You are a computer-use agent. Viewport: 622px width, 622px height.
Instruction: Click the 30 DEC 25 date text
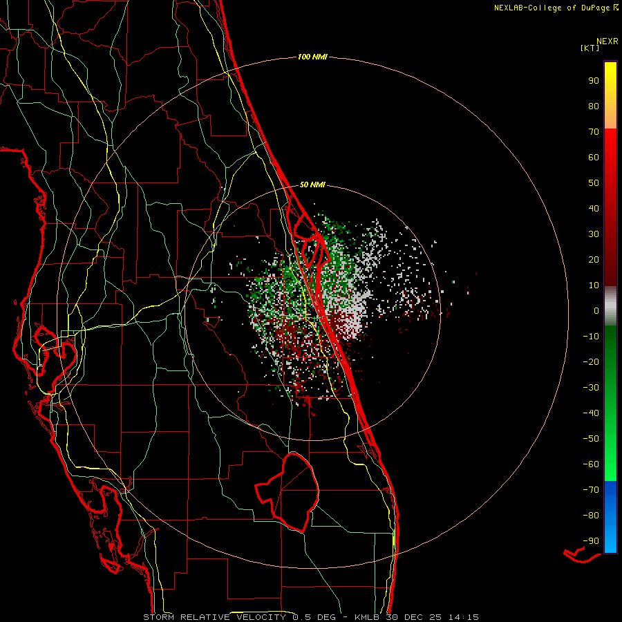pos(413,617)
